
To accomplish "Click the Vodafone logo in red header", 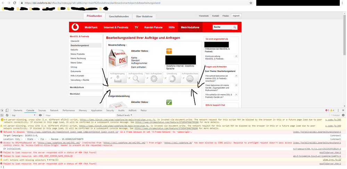I will point(75,27).
